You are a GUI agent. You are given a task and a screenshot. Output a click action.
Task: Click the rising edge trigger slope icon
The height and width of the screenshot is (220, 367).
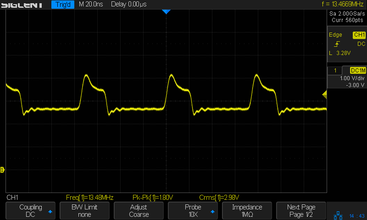click(337, 44)
